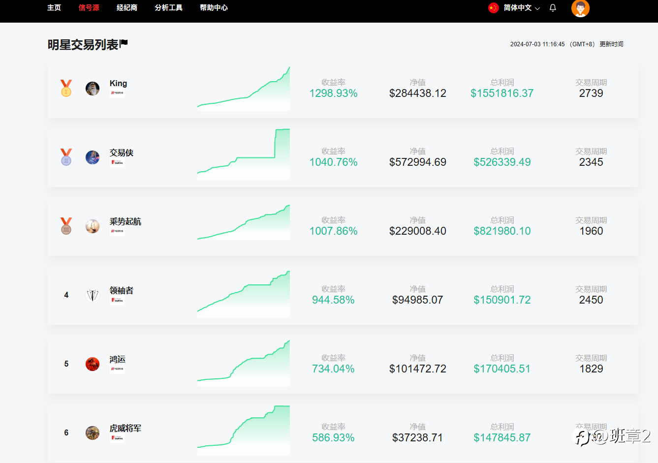Image resolution: width=658 pixels, height=463 pixels.
Task: Click King's yield 1298.93%
Action: pos(333,93)
